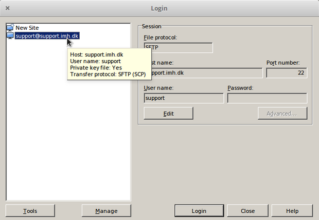The image size is (319, 220).
Task: Click the empty Password field
Action: click(x=267, y=98)
